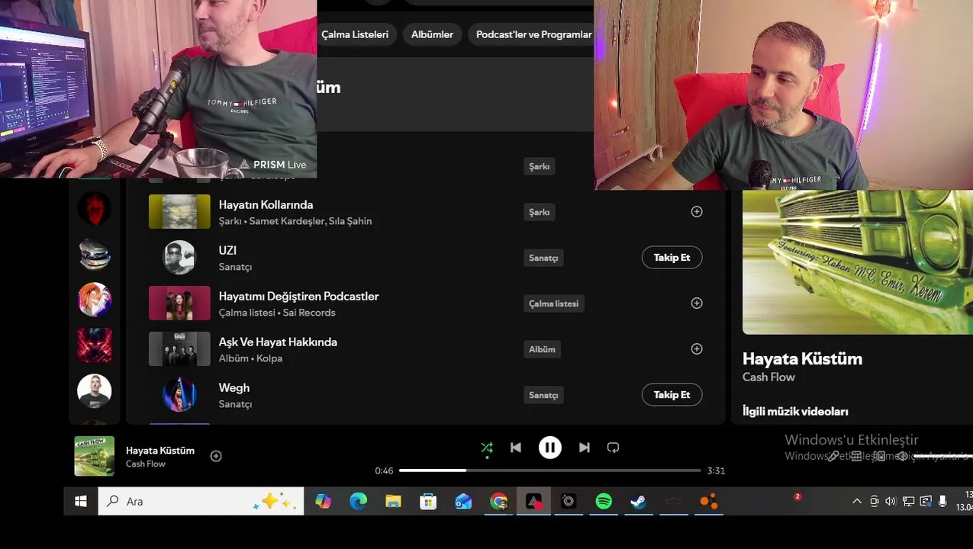Click large album artwork in now-playing panel

point(858,262)
